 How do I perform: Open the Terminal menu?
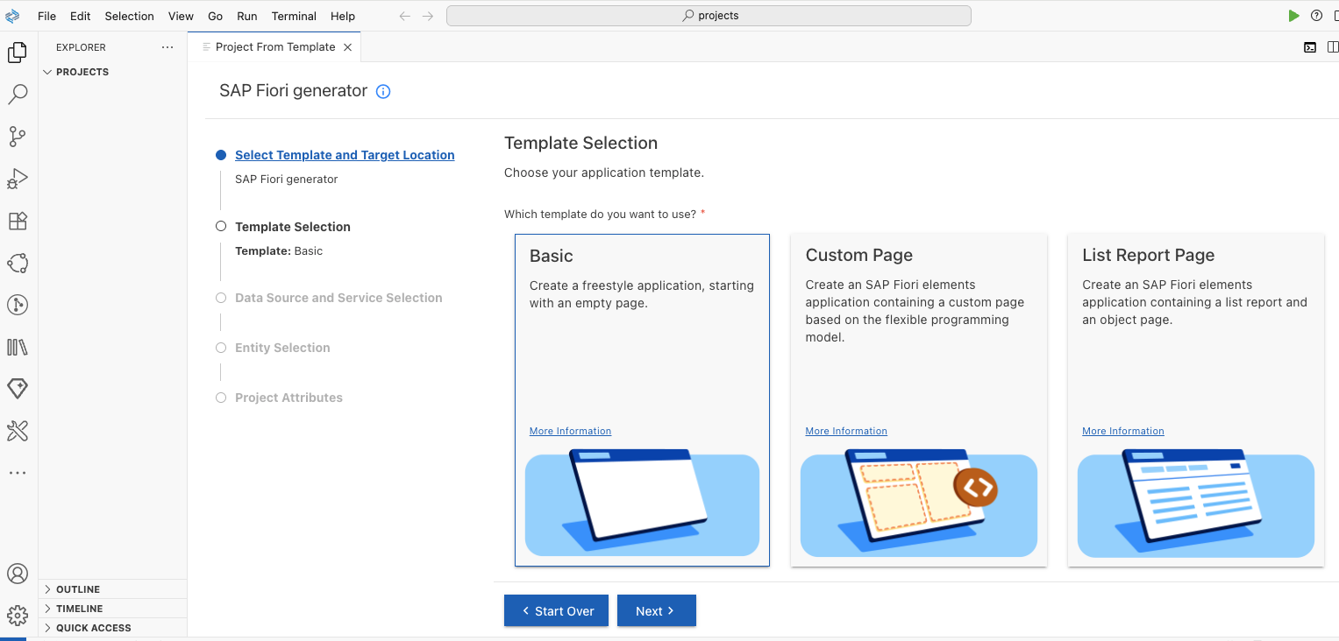coord(294,16)
